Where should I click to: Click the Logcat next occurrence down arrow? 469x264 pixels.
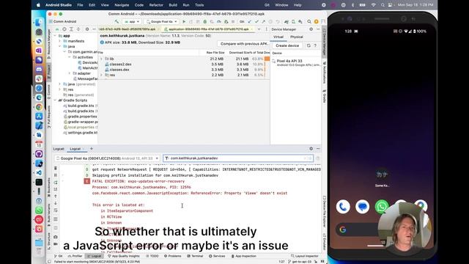click(56, 203)
